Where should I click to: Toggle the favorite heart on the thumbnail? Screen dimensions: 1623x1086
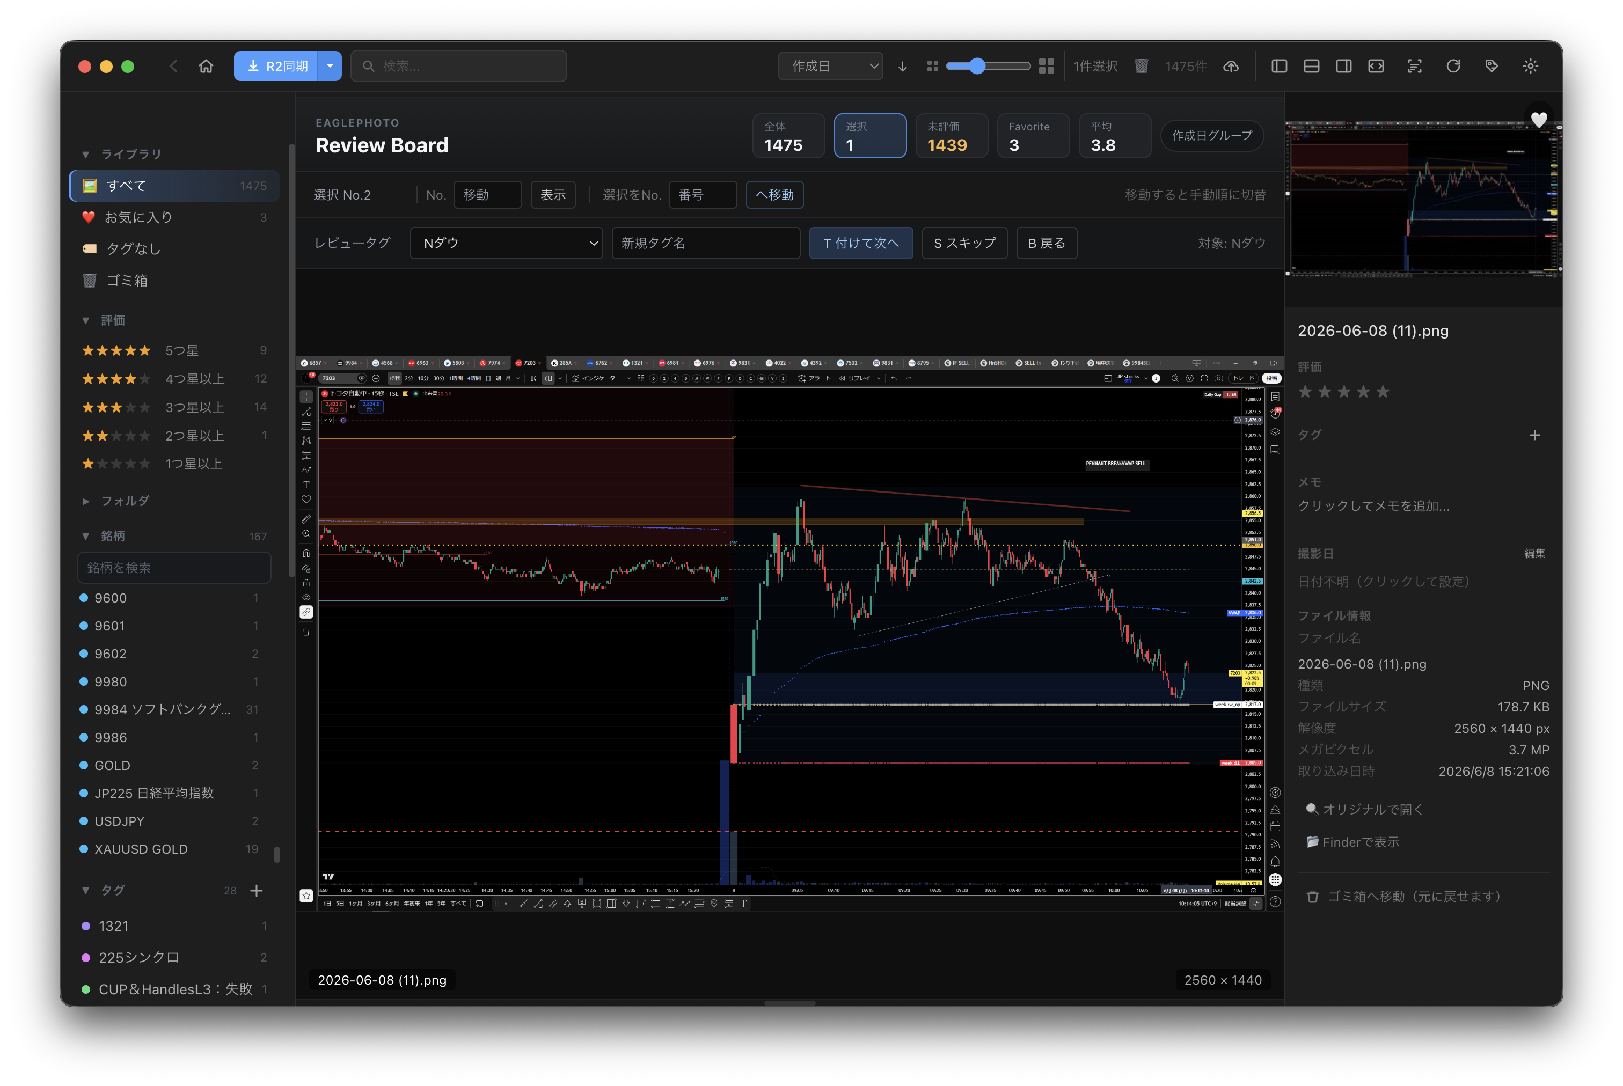[x=1539, y=119]
